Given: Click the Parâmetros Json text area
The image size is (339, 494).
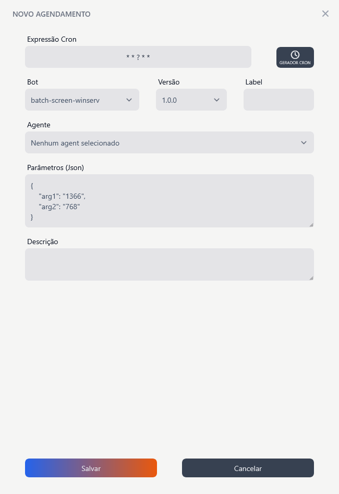Looking at the screenshot, I should coord(169,201).
